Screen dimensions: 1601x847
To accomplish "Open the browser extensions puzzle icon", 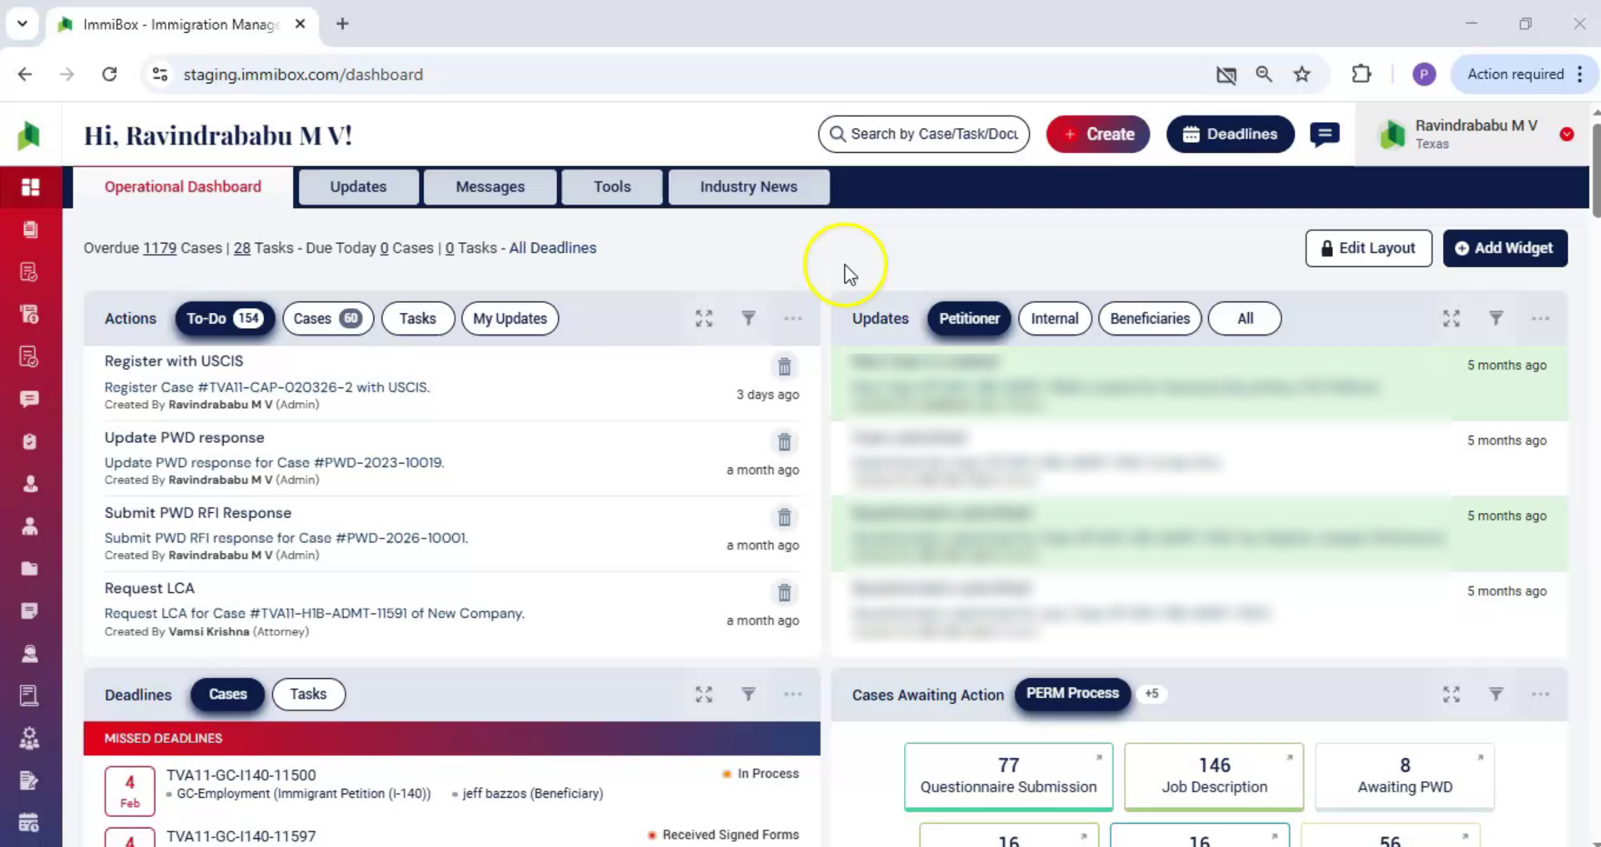I will click(x=1361, y=74).
